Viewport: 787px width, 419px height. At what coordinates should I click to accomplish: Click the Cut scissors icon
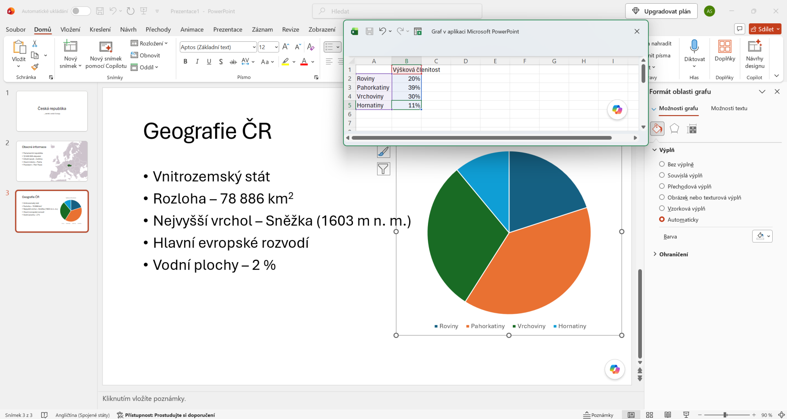[35, 43]
